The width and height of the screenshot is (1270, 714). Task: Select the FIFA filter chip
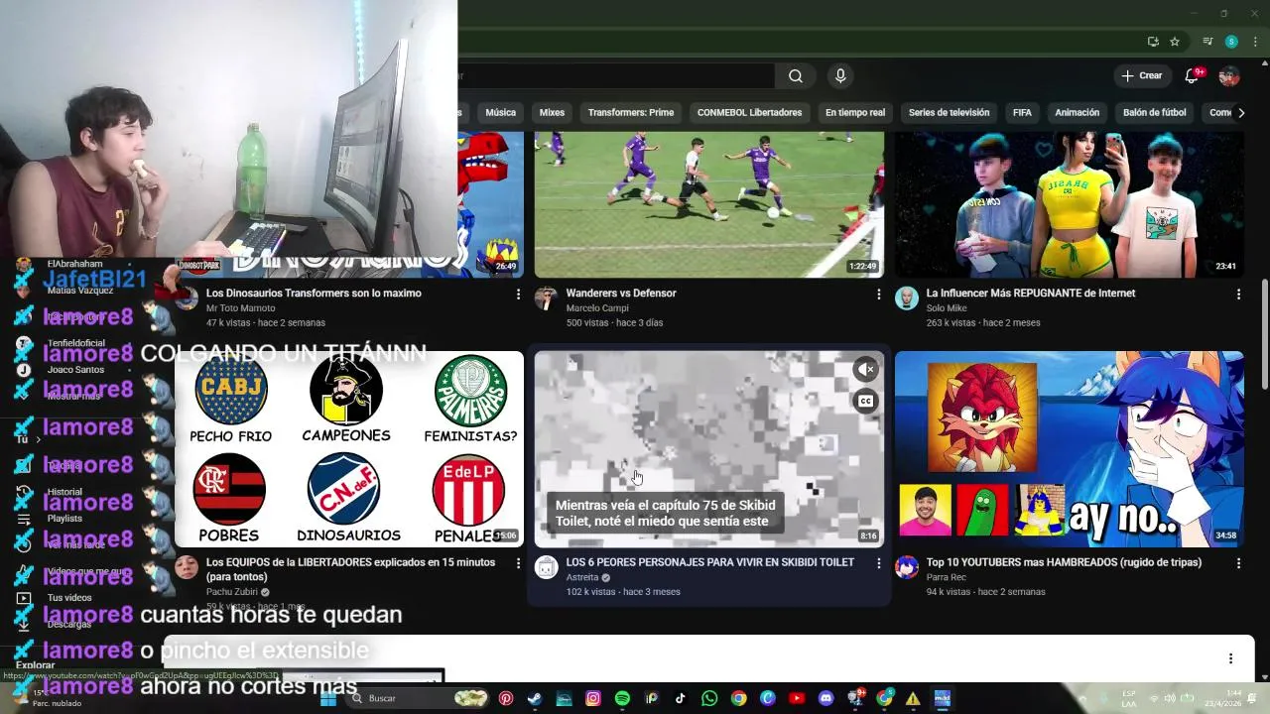(x=1022, y=112)
